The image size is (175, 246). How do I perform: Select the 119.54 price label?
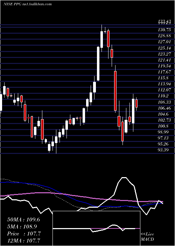164,66
